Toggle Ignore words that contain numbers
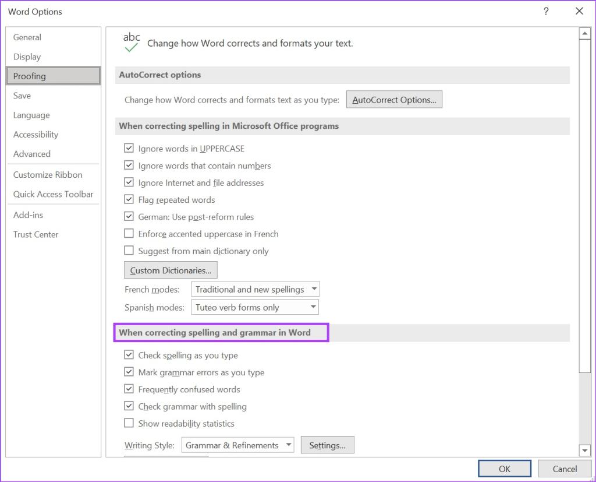 129,166
